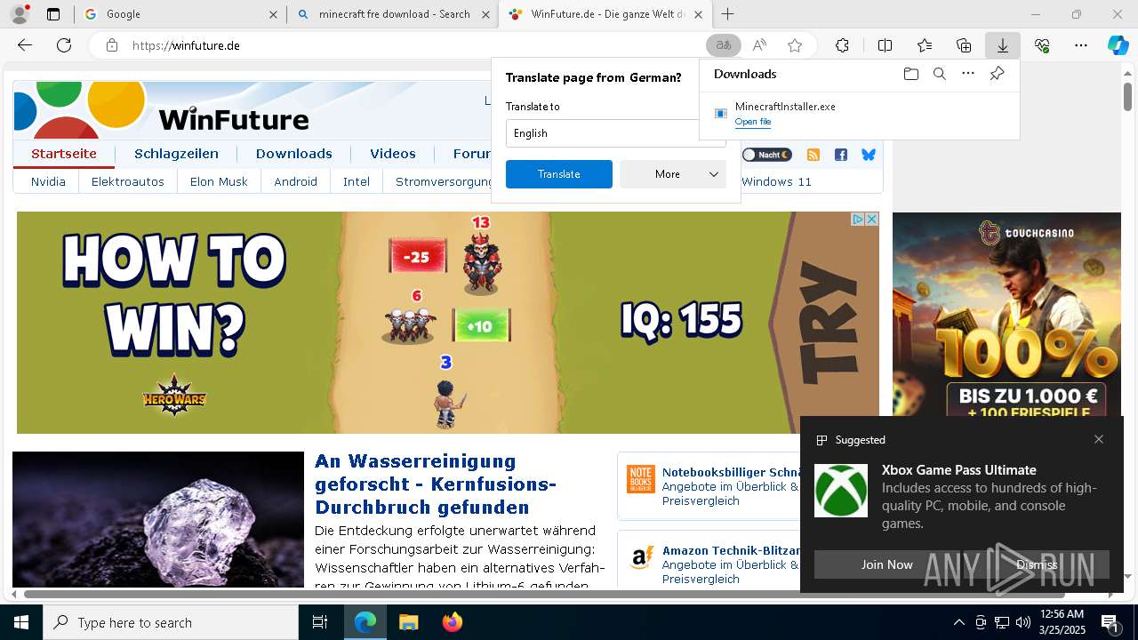The width and height of the screenshot is (1138, 640).
Task: Show hidden system tray icons chevron
Action: coord(958,622)
